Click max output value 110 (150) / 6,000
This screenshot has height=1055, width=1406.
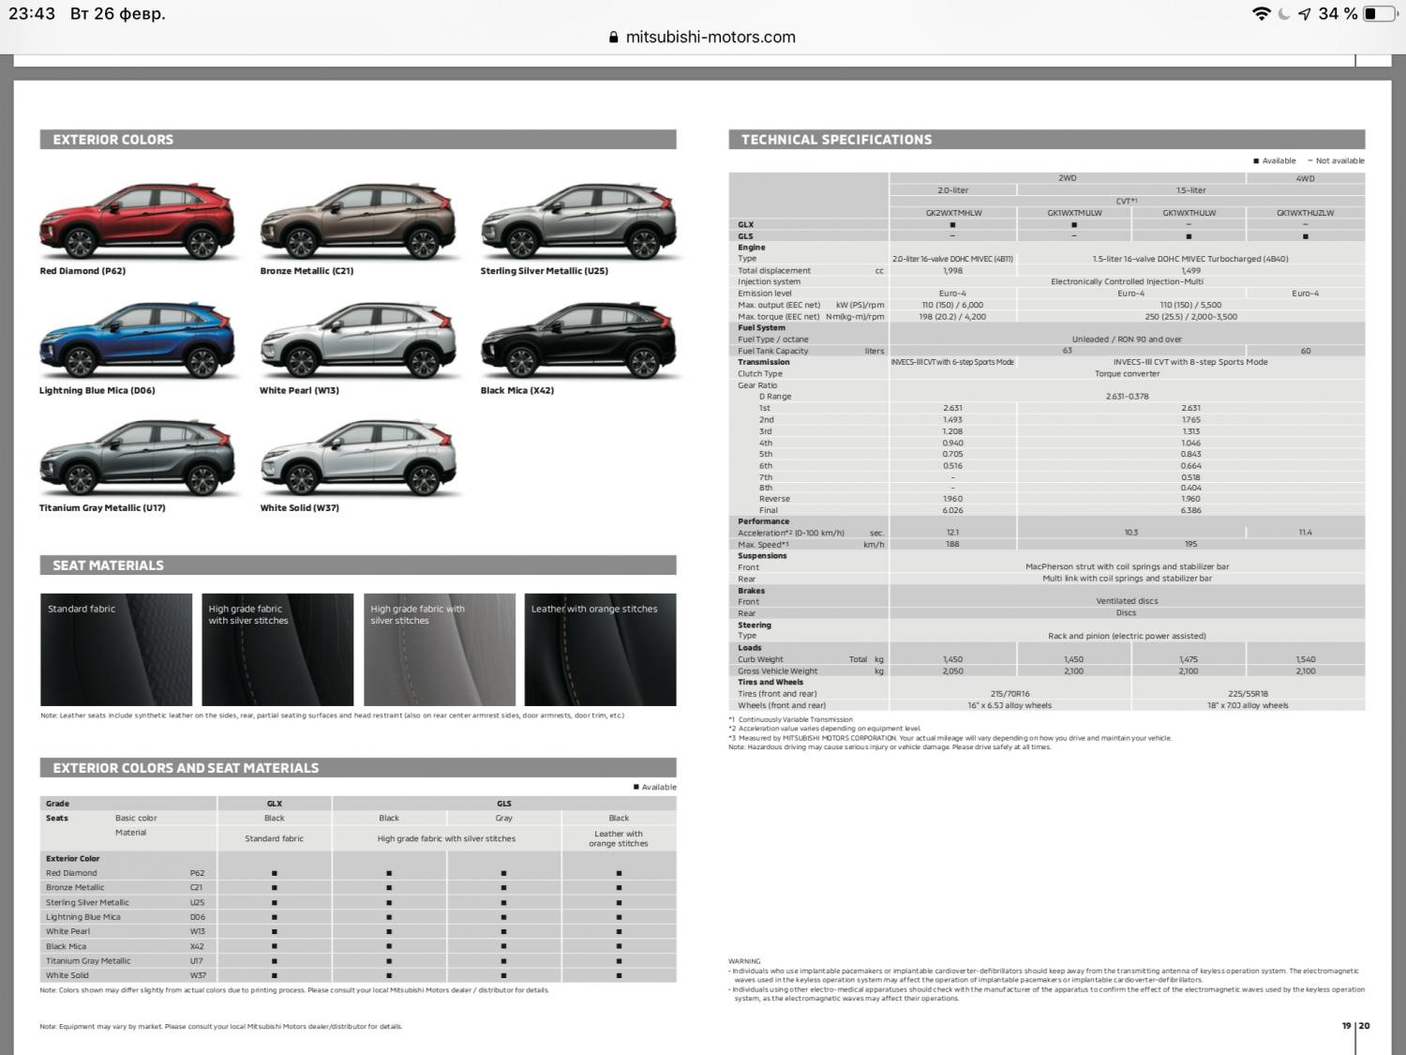pos(952,305)
